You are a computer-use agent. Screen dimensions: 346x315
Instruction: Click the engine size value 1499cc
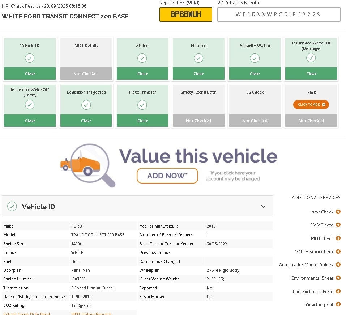[x=77, y=244]
